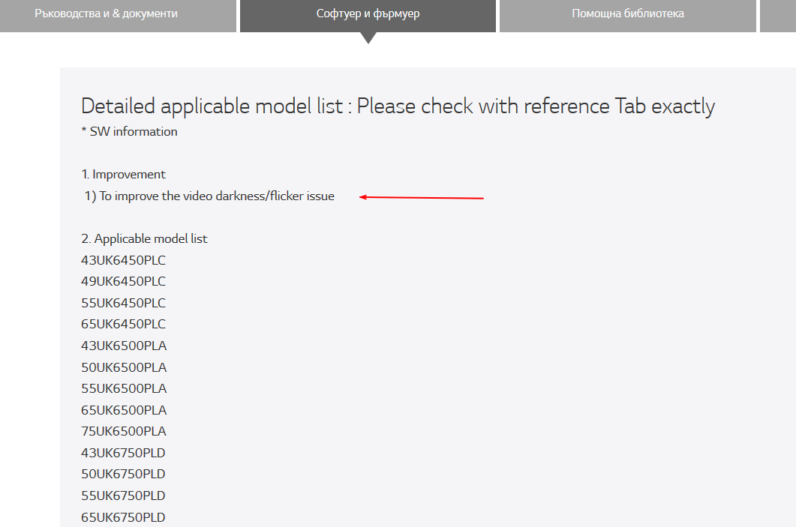Image resolution: width=796 pixels, height=527 pixels.
Task: Click model 55UK6500PLA
Action: pos(124,388)
